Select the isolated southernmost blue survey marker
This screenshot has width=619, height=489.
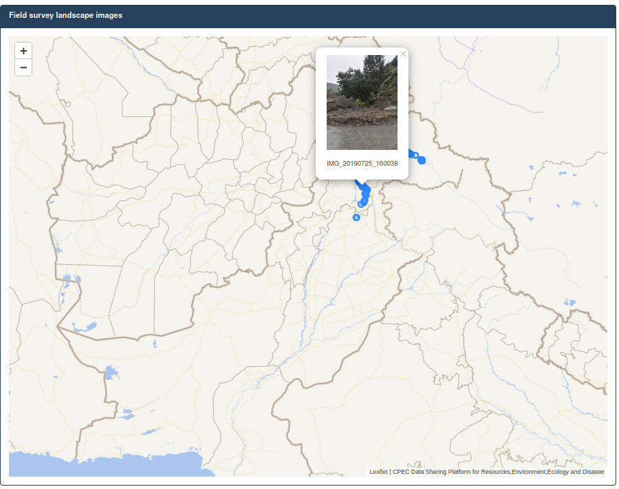pyautogui.click(x=356, y=217)
